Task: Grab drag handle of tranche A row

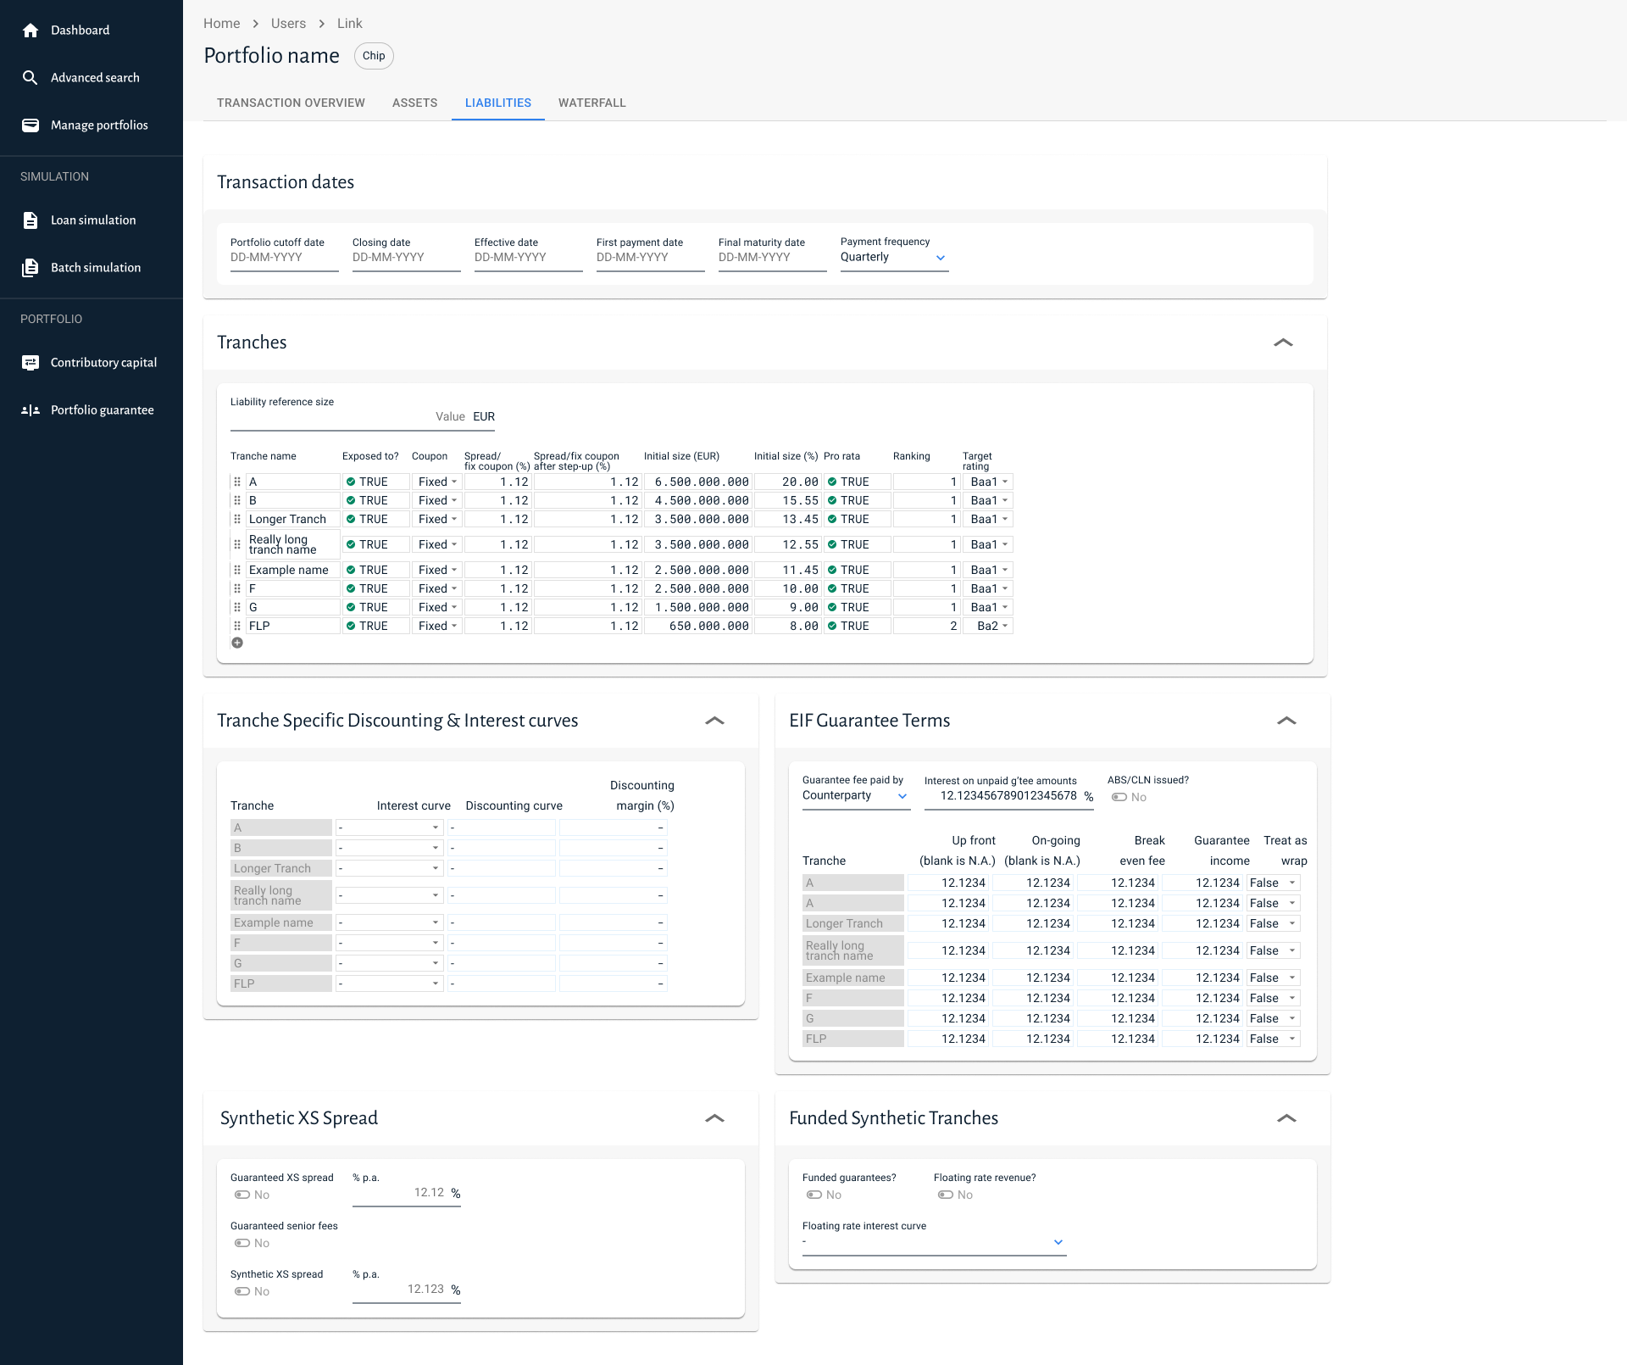Action: coord(237,482)
